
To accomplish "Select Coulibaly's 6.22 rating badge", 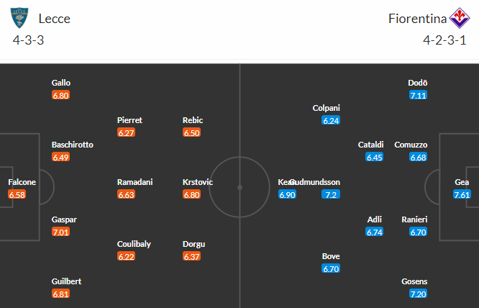I will click(x=126, y=256).
